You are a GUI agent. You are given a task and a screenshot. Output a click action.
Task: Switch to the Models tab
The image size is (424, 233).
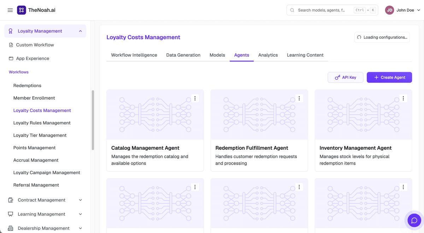pyautogui.click(x=217, y=55)
